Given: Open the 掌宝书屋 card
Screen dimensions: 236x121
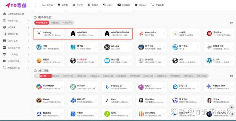Looking at the screenshot, I should (x=117, y=60).
